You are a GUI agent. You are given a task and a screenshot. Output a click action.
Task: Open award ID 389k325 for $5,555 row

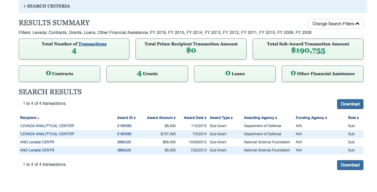coord(124,150)
